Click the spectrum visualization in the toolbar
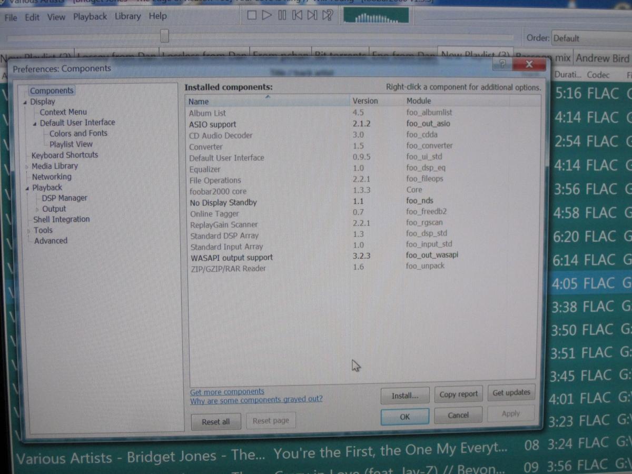The image size is (632, 474). (376, 16)
